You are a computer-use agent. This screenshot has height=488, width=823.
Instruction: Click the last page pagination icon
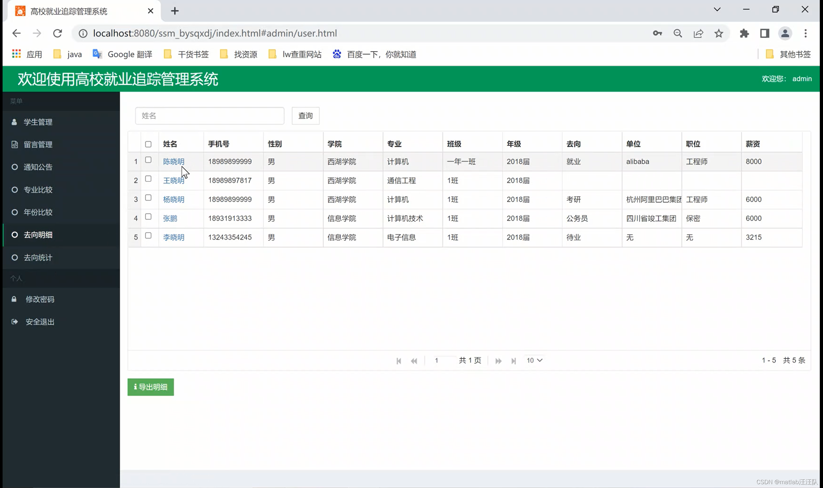point(513,361)
